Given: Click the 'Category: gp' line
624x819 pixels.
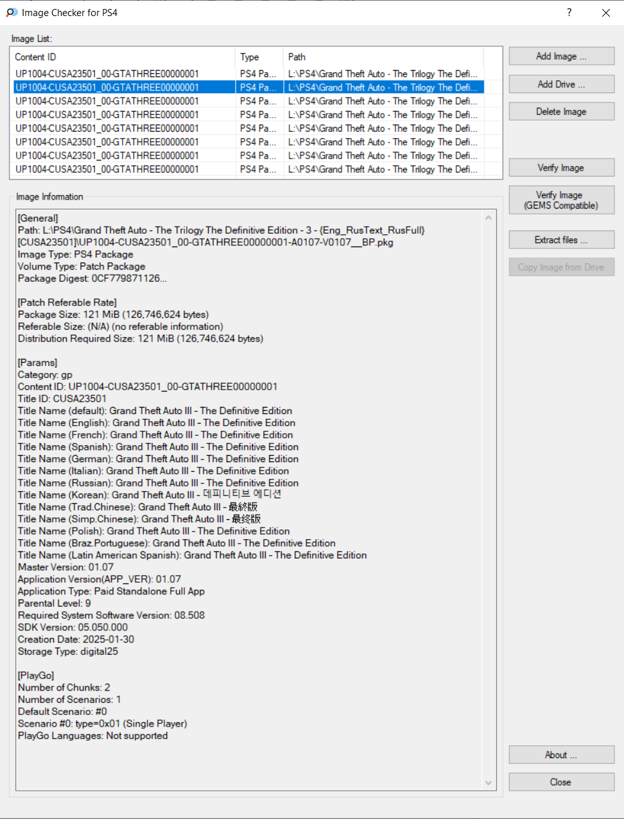Looking at the screenshot, I should click(45, 375).
